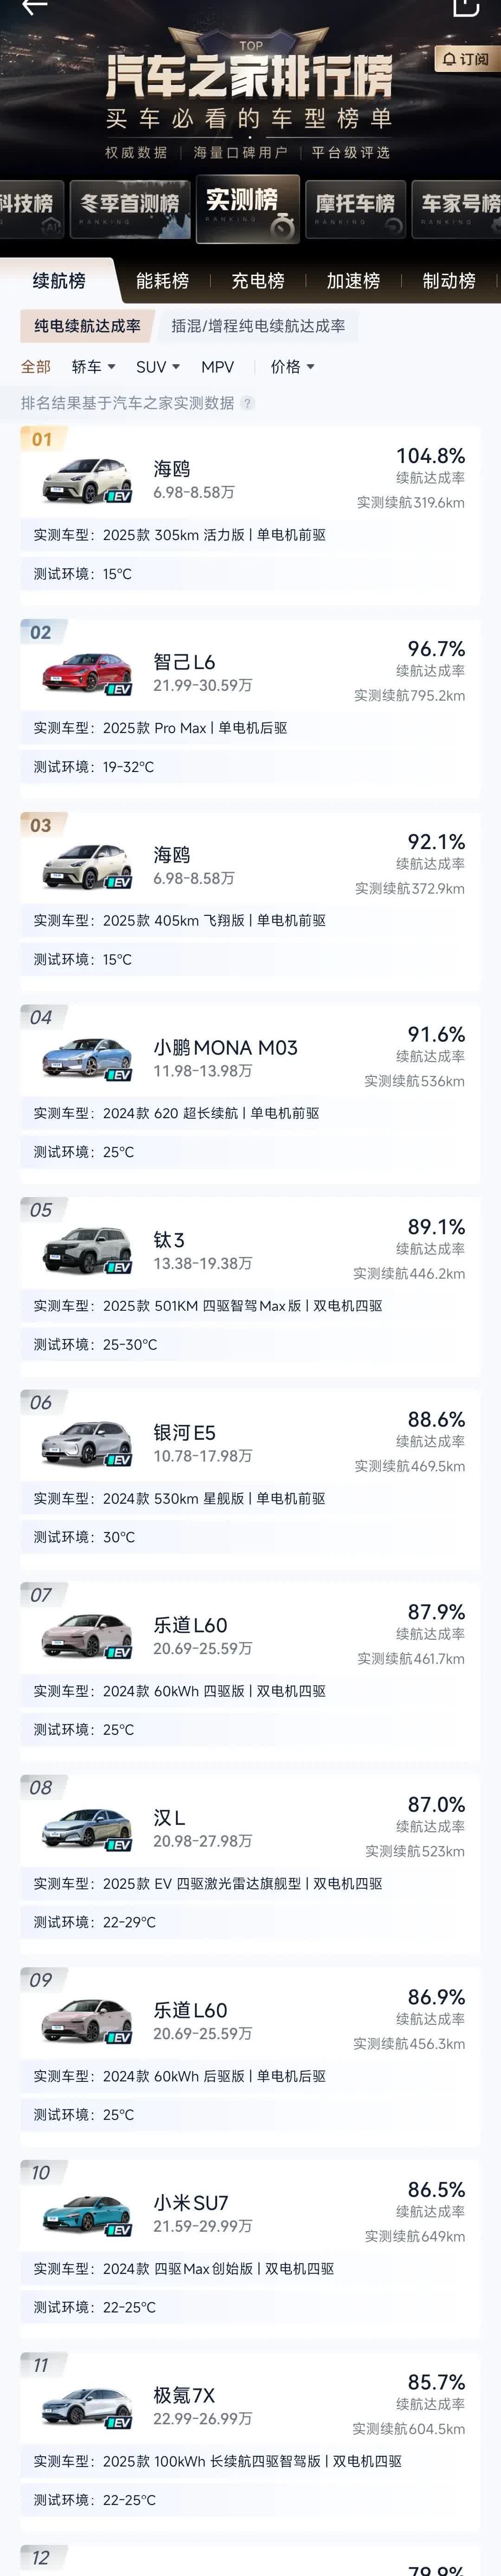Select the 全部 category filter
The height and width of the screenshot is (2576, 501).
click(36, 367)
